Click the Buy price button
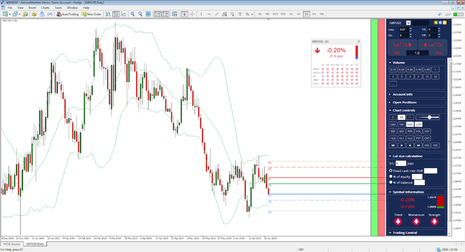 [x=432, y=45]
